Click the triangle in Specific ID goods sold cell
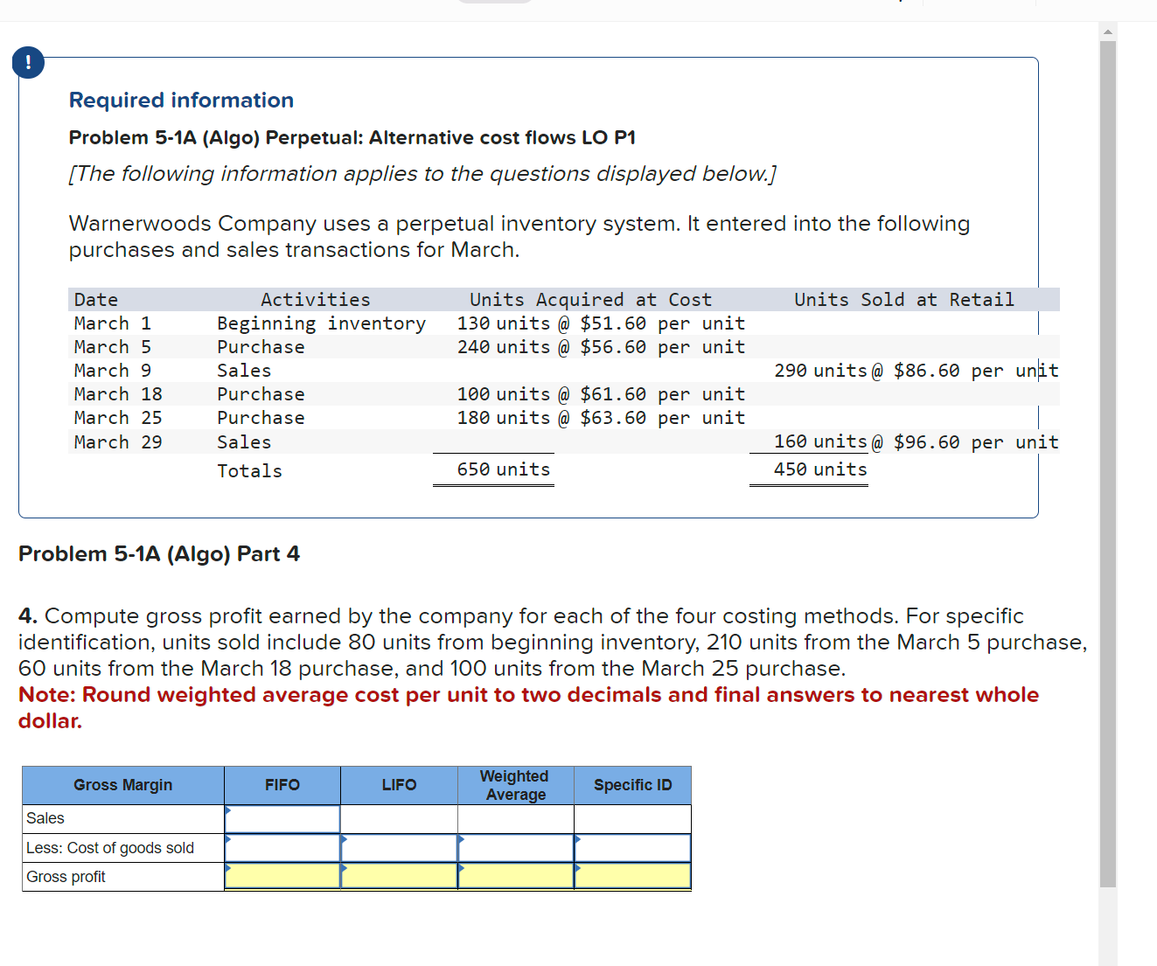The height and width of the screenshot is (966, 1157). point(577,842)
